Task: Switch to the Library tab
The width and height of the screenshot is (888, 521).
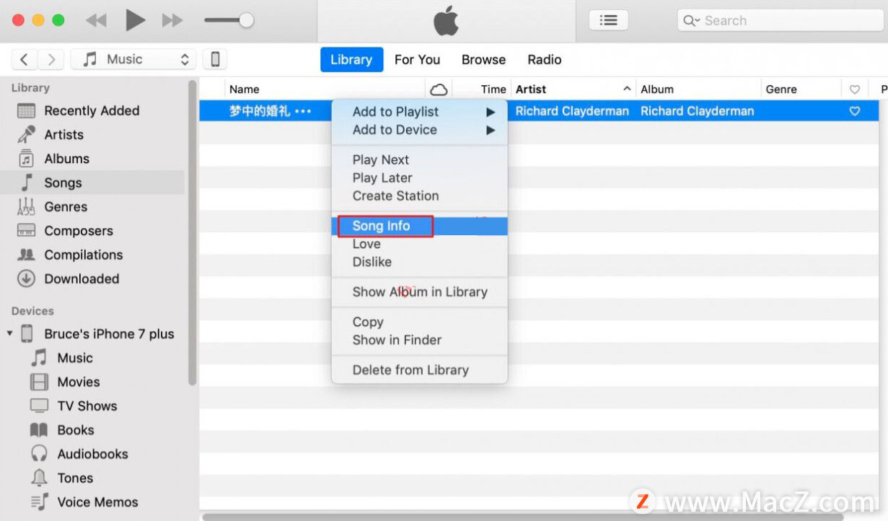Action: coord(351,60)
